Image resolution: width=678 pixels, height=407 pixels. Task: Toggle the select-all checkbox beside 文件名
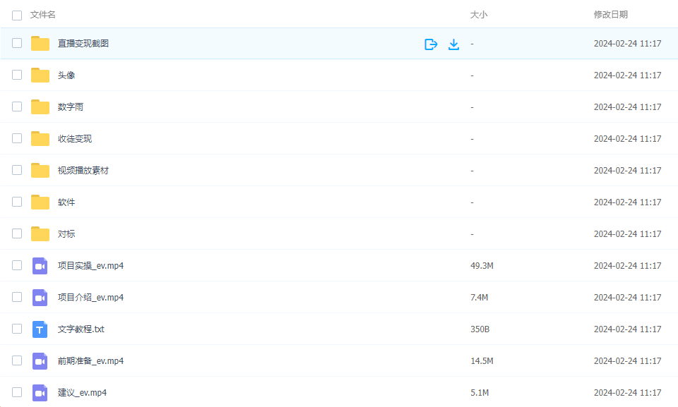tap(17, 15)
